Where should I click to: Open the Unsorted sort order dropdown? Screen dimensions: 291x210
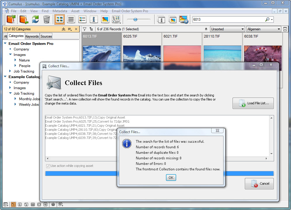[227, 29]
